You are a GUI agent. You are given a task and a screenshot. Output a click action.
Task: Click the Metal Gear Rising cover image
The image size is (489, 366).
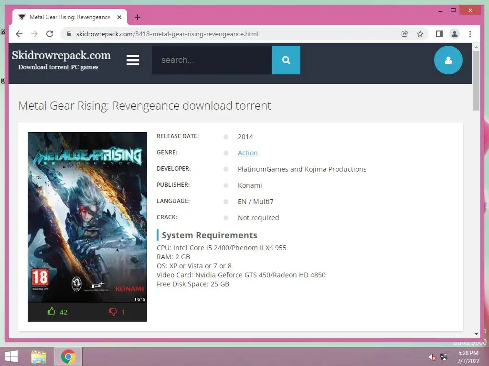click(87, 217)
